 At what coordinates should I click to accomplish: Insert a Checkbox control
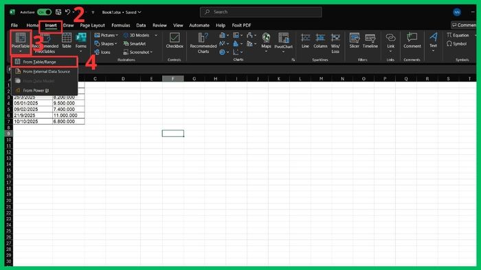[175, 40]
